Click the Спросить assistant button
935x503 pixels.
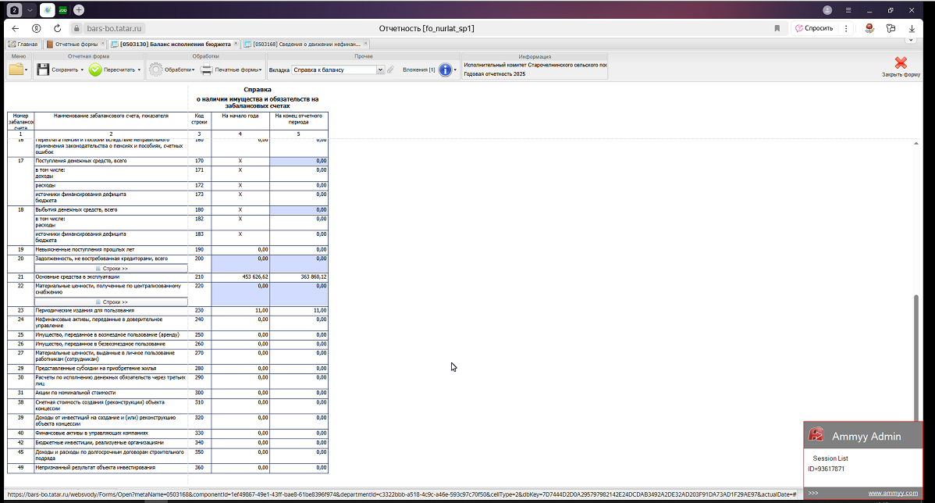tap(814, 28)
